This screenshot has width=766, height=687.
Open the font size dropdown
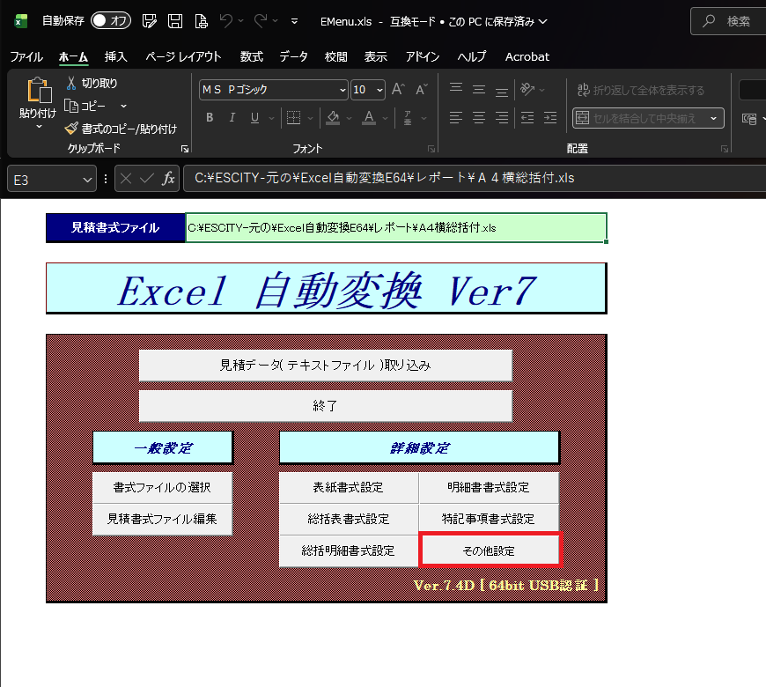point(379,90)
